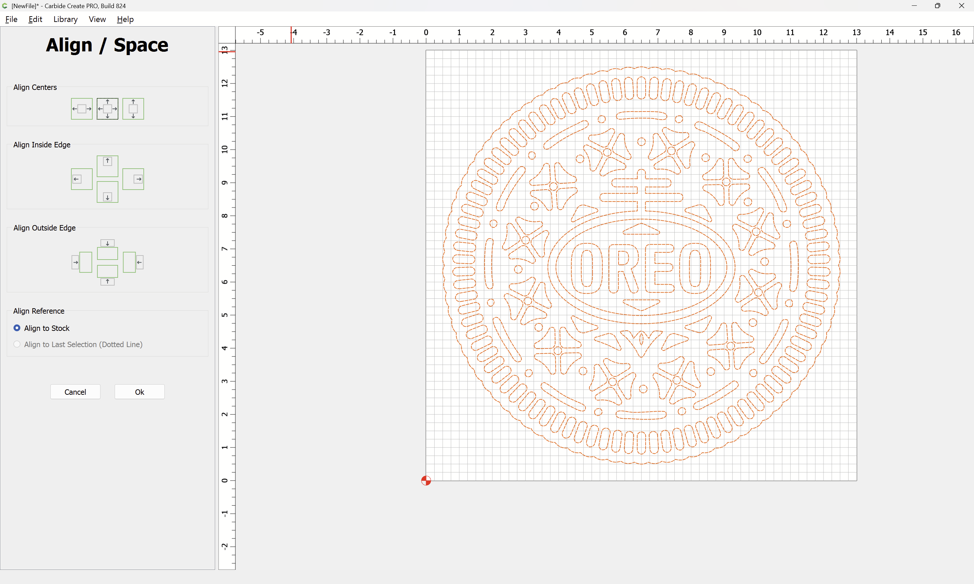
Task: Open the Library menu
Action: (x=65, y=19)
